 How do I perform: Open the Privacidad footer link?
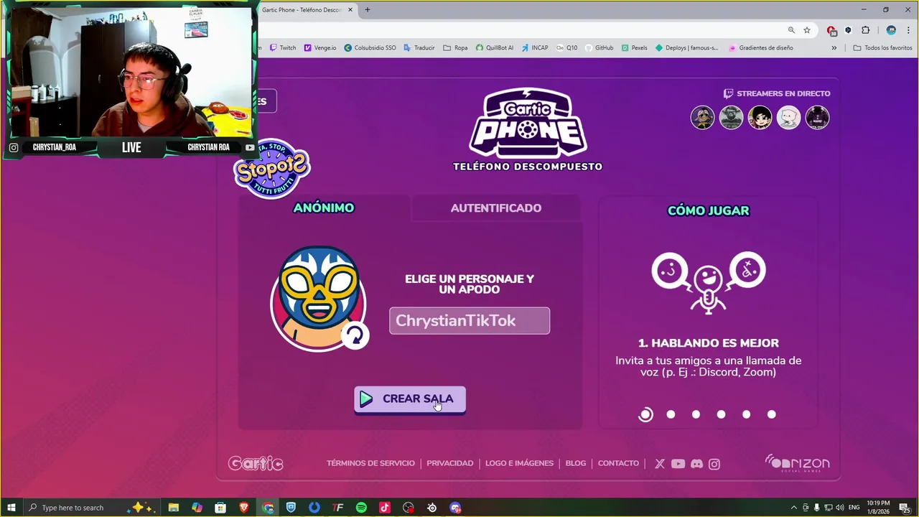point(450,463)
